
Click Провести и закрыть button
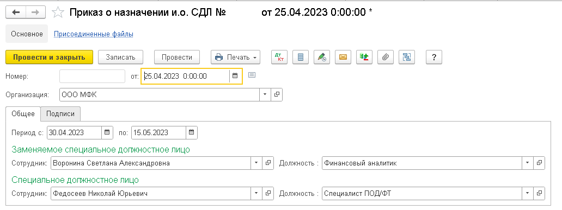49,57
